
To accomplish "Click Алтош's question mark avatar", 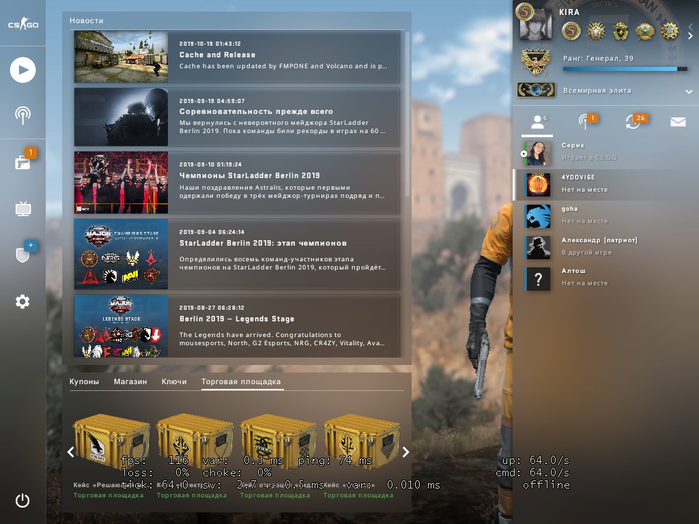I will [x=538, y=279].
